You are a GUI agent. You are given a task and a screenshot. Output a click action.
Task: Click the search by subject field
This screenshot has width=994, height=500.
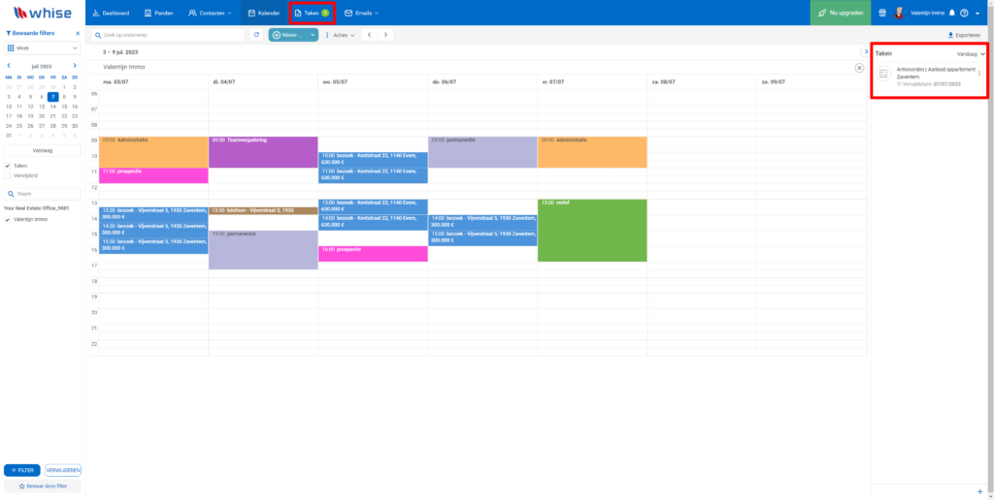pyautogui.click(x=169, y=35)
